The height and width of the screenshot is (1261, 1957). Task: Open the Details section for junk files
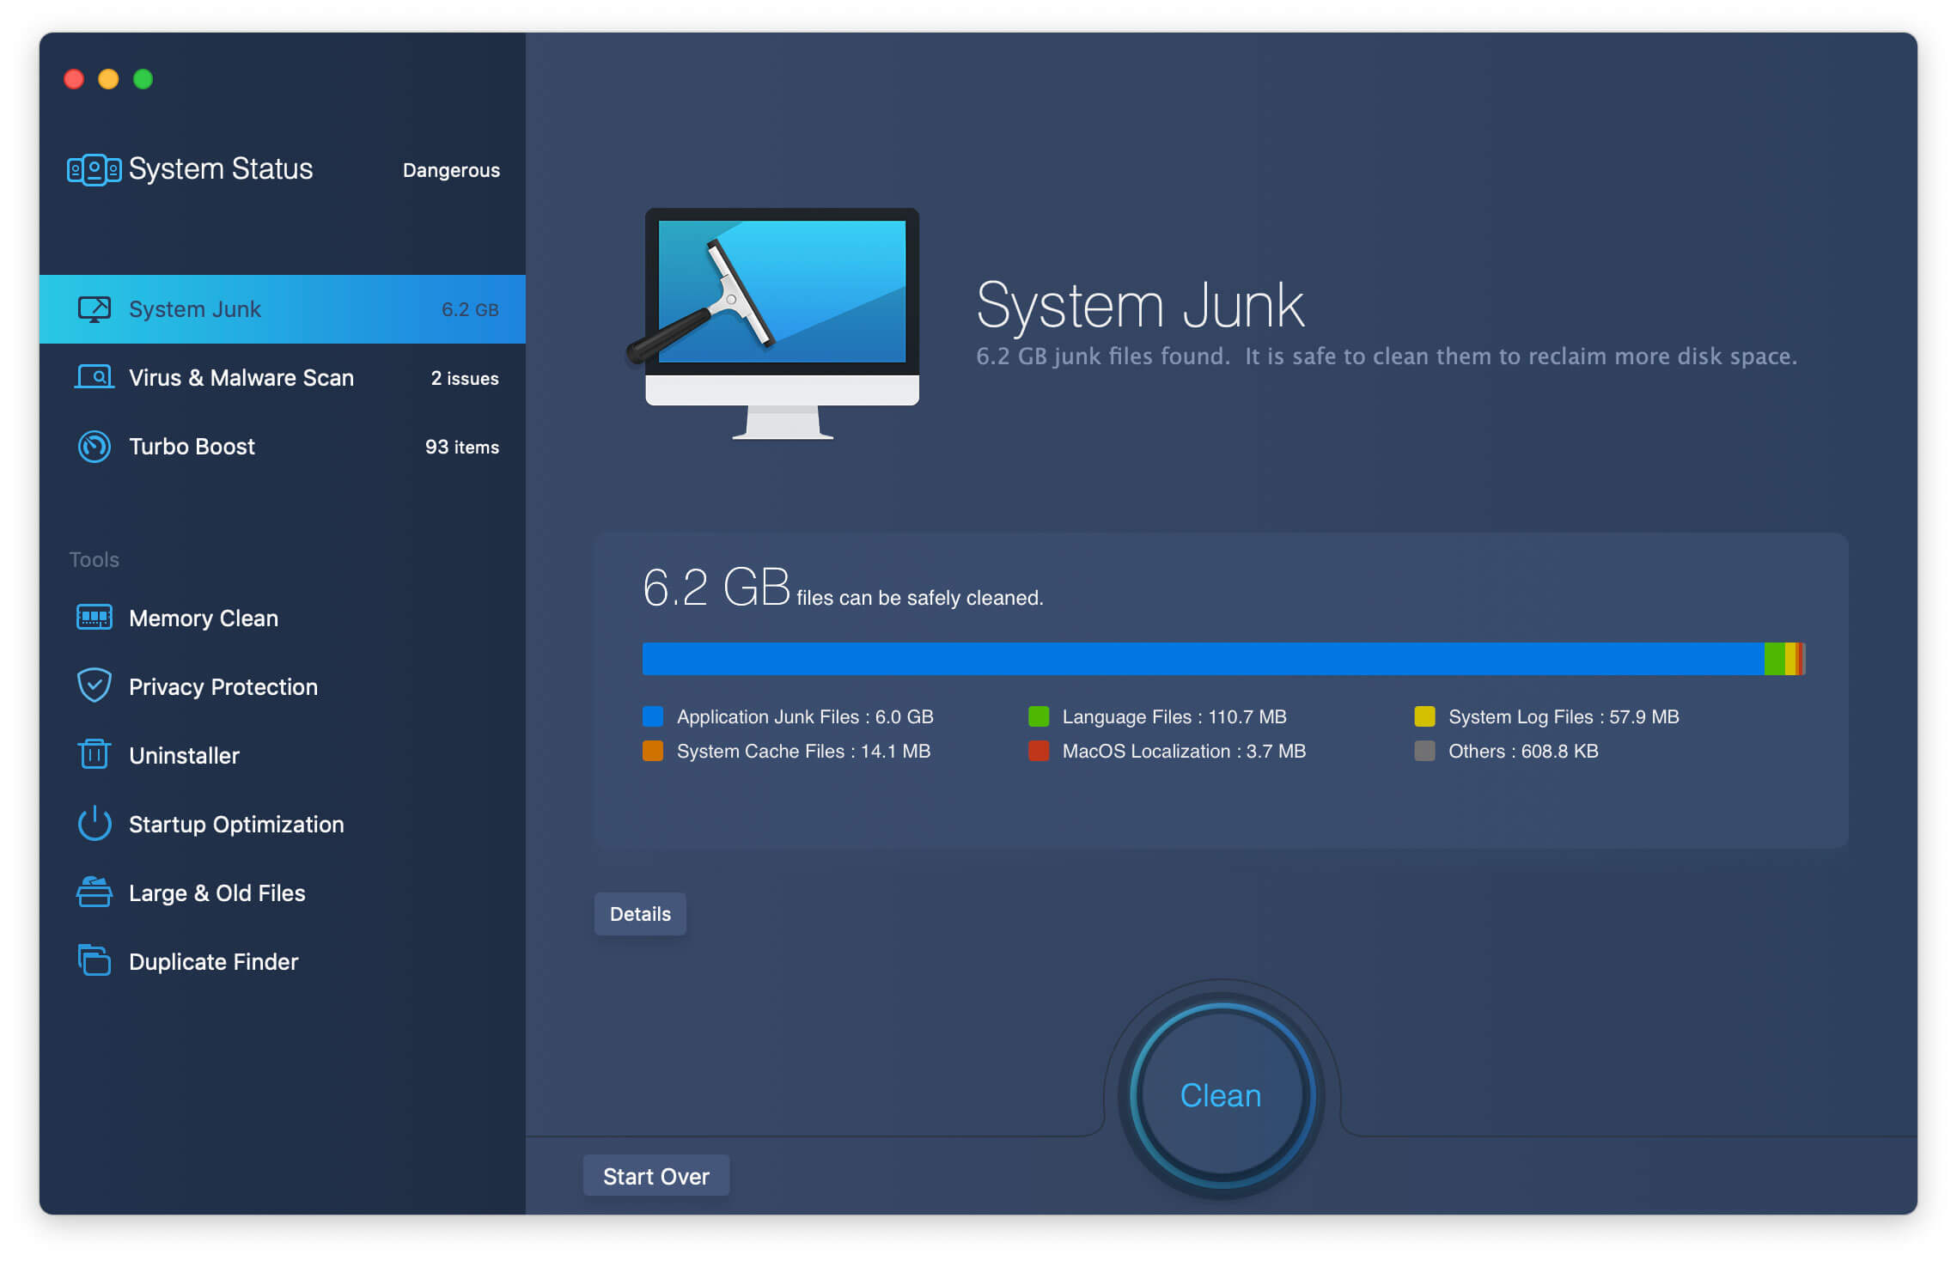coord(639,913)
